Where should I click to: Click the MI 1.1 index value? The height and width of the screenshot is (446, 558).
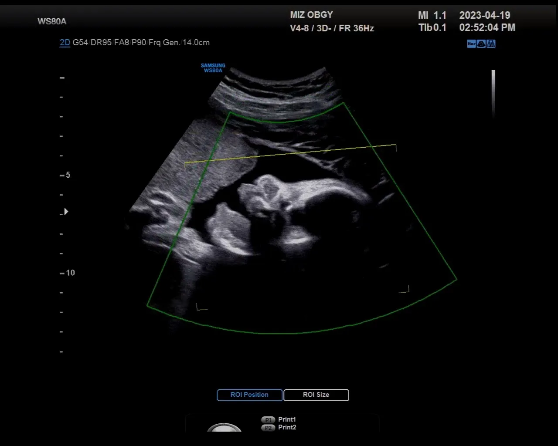tap(432, 15)
